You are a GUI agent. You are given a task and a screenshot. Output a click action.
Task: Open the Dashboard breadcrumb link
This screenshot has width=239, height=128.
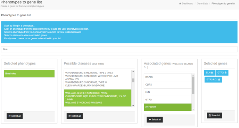(187, 3)
